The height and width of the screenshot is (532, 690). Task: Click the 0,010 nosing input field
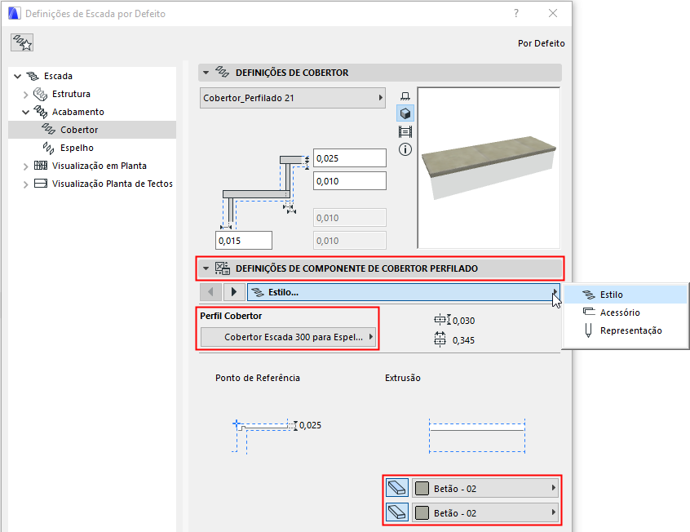tap(350, 181)
